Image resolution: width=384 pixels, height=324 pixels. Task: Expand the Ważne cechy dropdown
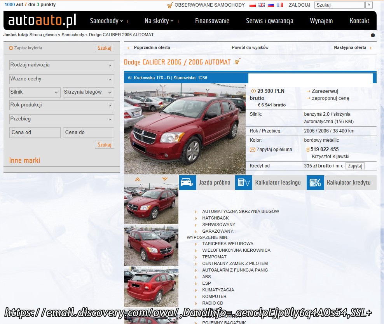coord(62,79)
